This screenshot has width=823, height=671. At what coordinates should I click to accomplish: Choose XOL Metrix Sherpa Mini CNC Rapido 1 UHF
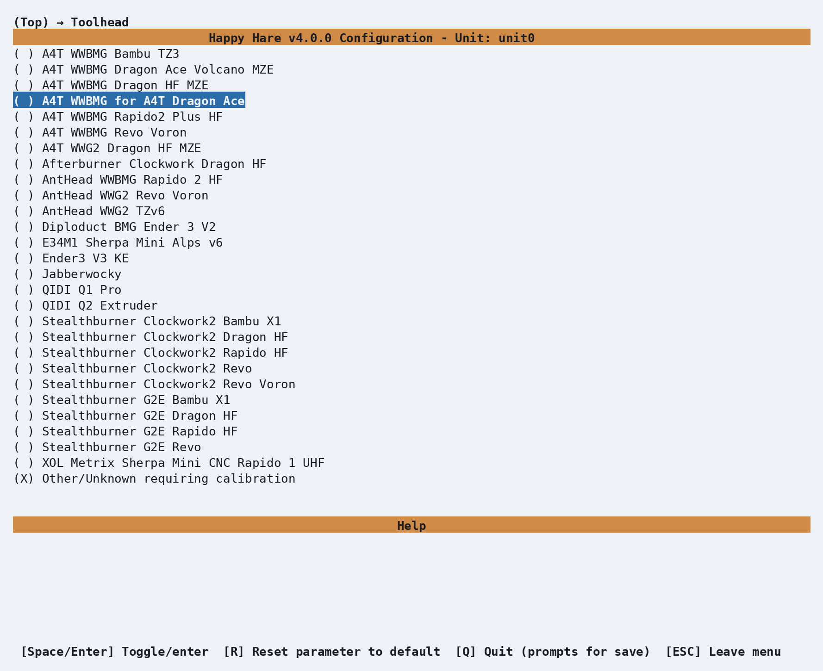click(169, 463)
